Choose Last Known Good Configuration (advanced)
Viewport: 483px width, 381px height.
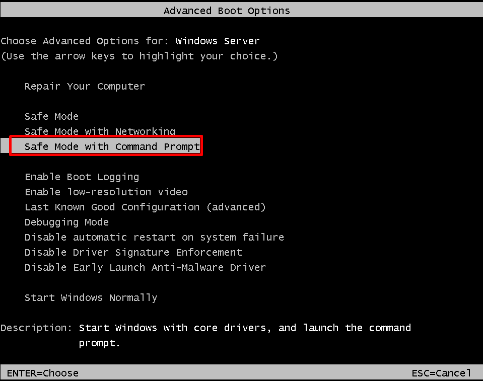click(145, 207)
